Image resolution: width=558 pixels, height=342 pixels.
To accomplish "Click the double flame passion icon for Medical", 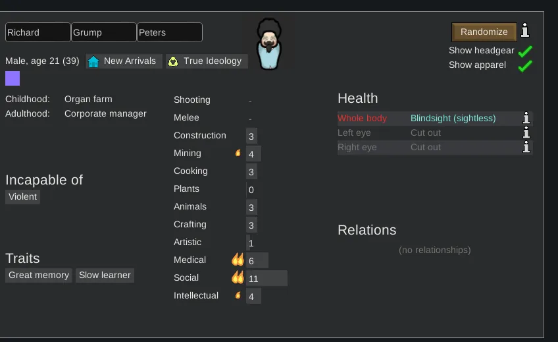I will [x=238, y=260].
